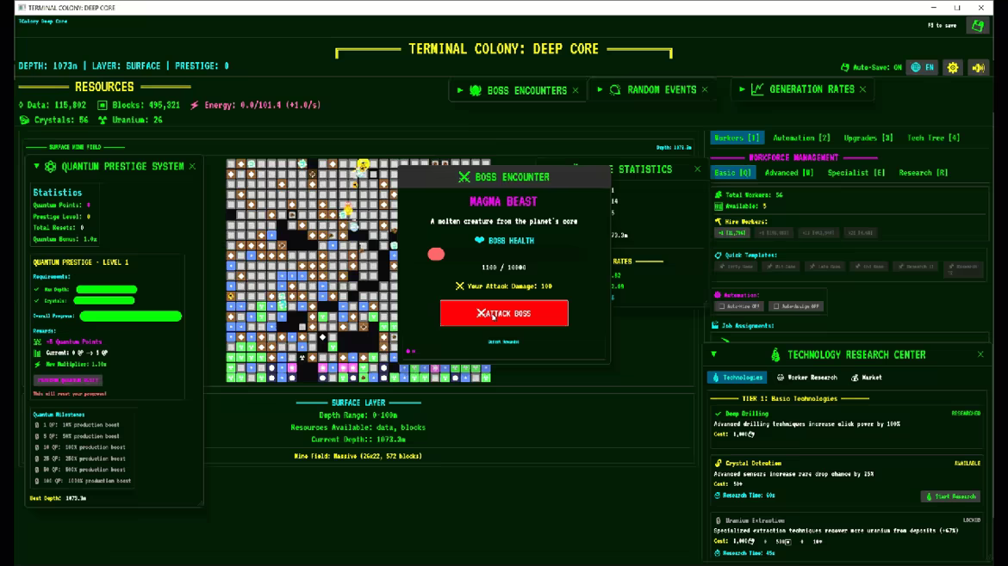Click the magenta Automation gear icon
The width and height of the screenshot is (1008, 566).
coord(718,295)
